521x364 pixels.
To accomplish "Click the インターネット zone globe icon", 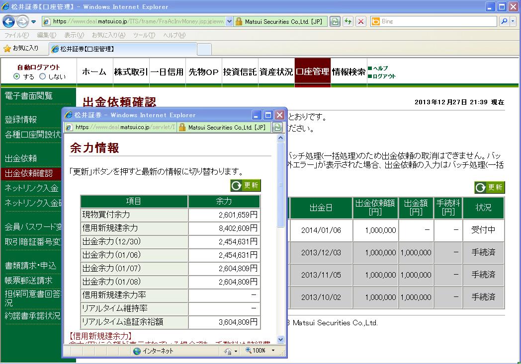I will pyautogui.click(x=137, y=351).
